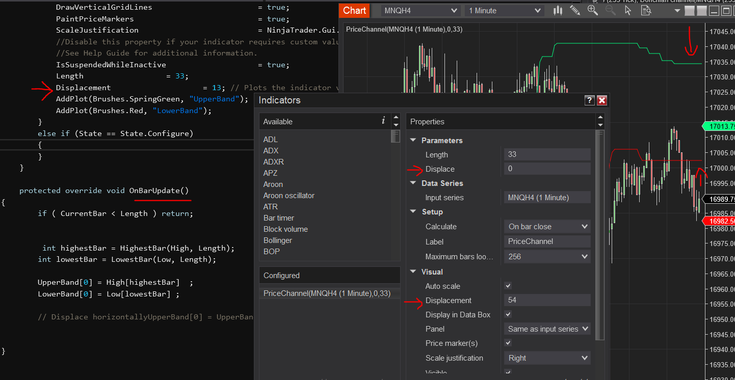Disable the Price marker(s) checkbox
This screenshot has width=735, height=380.
pos(508,343)
